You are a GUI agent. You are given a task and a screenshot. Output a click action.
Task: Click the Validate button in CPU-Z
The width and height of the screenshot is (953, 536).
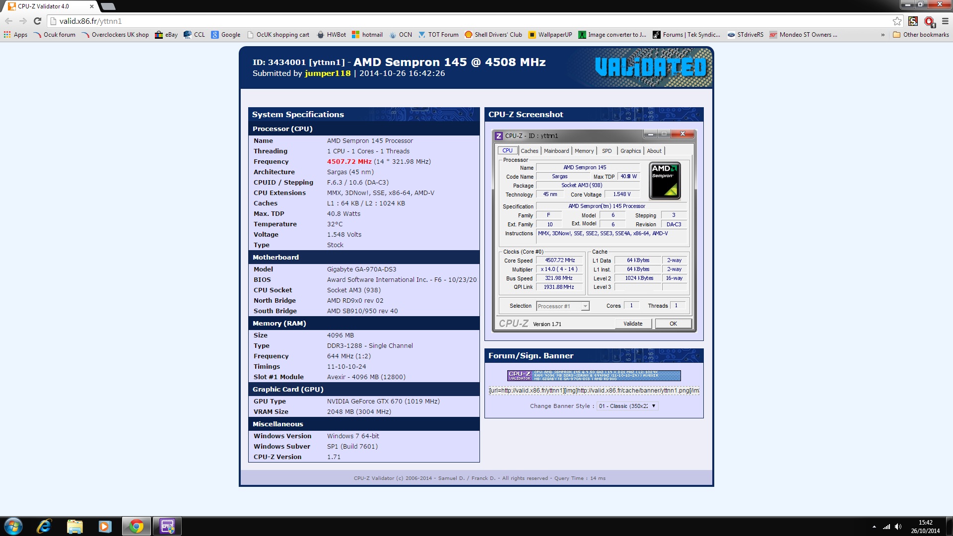[633, 324]
